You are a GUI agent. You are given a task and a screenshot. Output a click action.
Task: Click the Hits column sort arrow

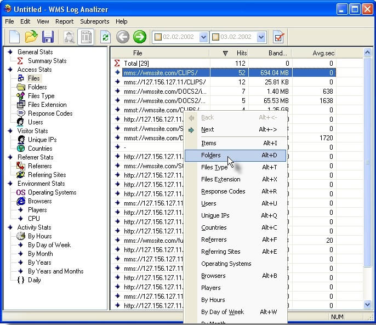[225, 53]
